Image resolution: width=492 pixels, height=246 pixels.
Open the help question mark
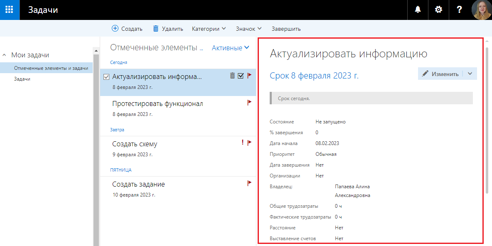pyautogui.click(x=459, y=10)
